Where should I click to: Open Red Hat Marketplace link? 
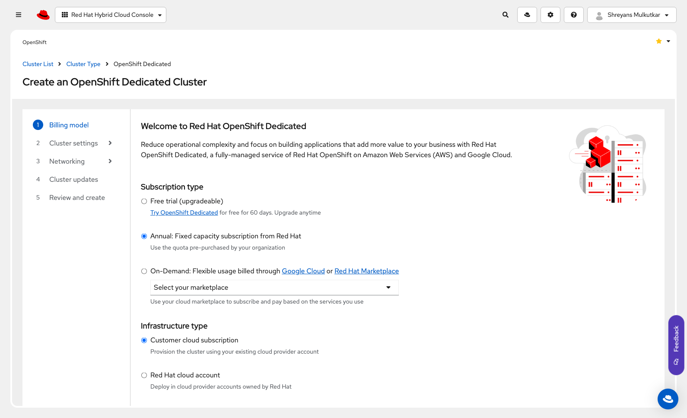point(366,271)
